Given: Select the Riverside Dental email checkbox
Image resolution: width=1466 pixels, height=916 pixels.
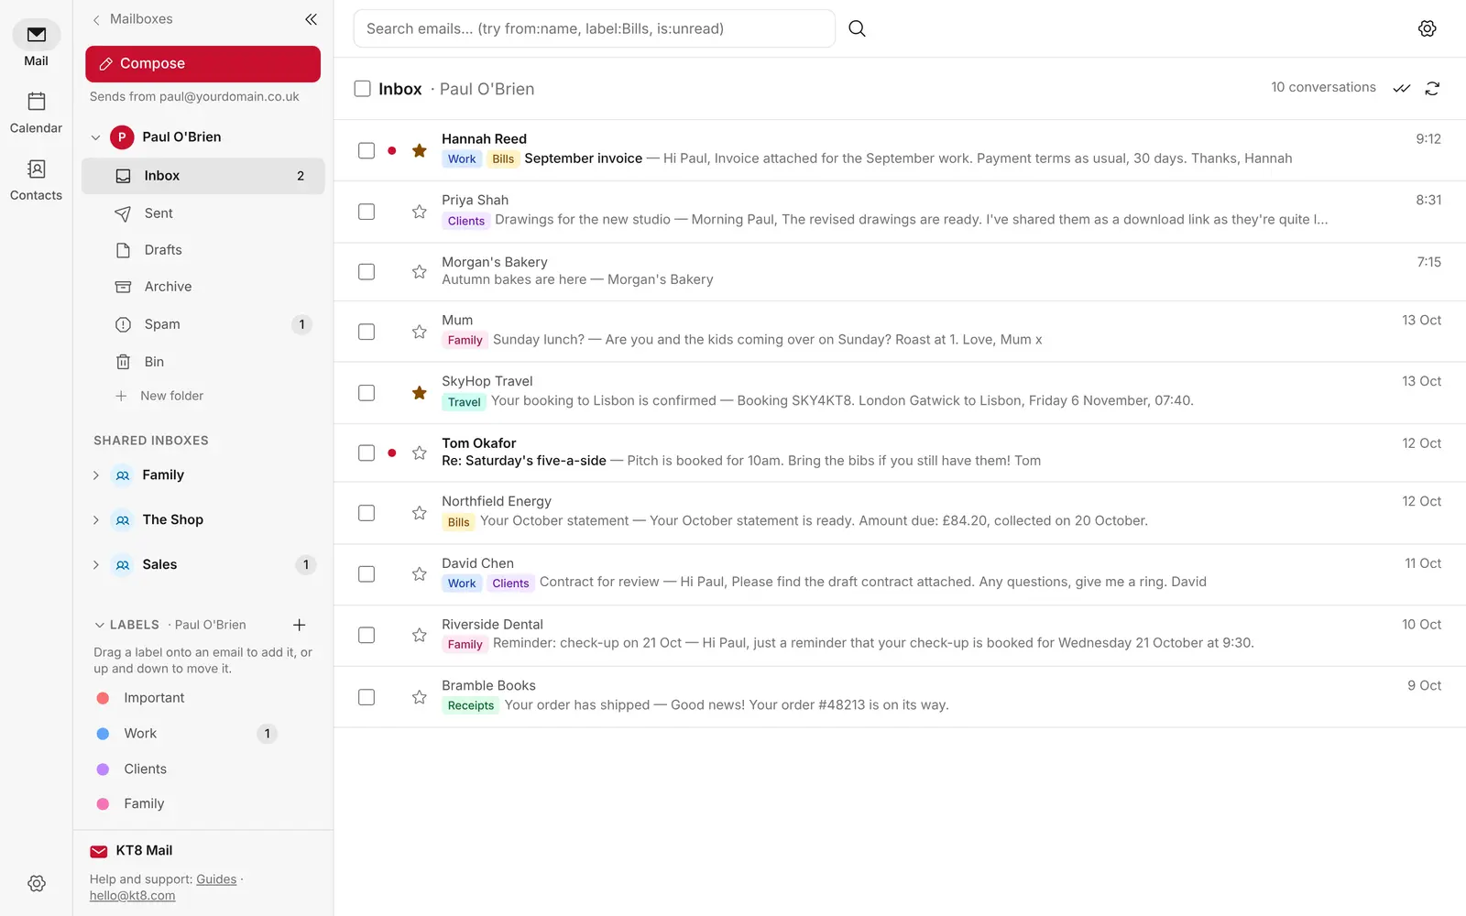Looking at the screenshot, I should click(x=366, y=635).
